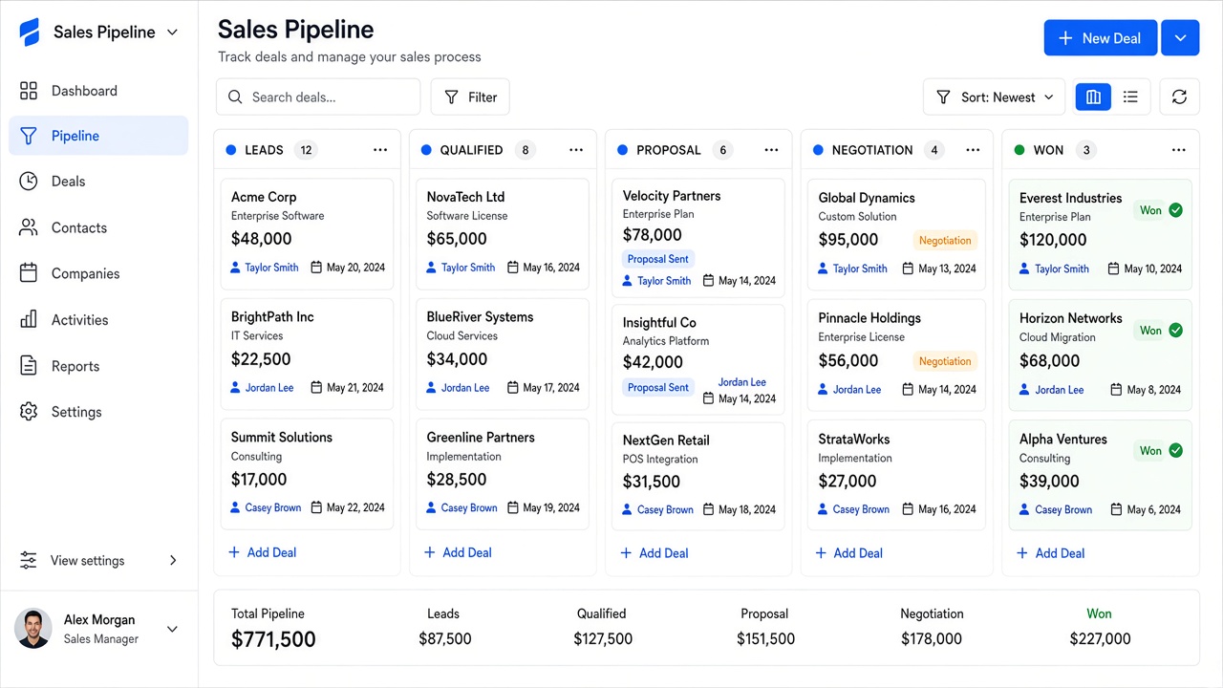
Task: Open the Proposal column three-dot menu
Action: (772, 150)
